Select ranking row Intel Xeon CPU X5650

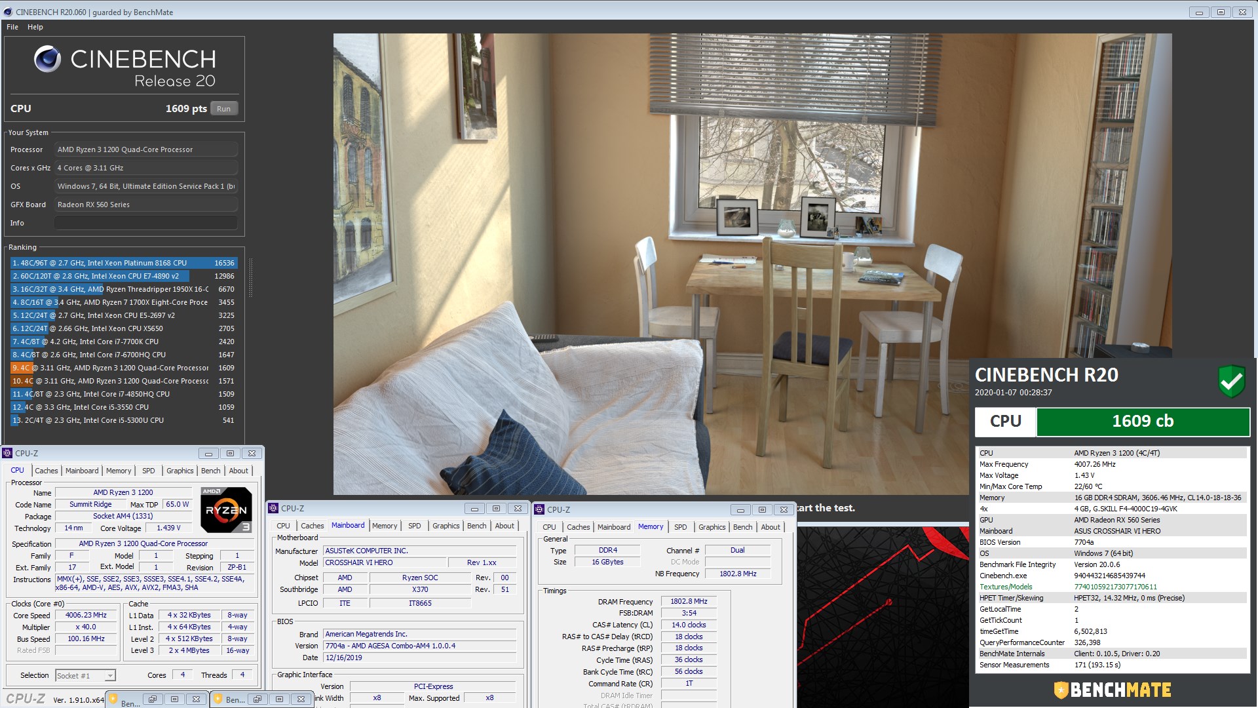click(124, 328)
